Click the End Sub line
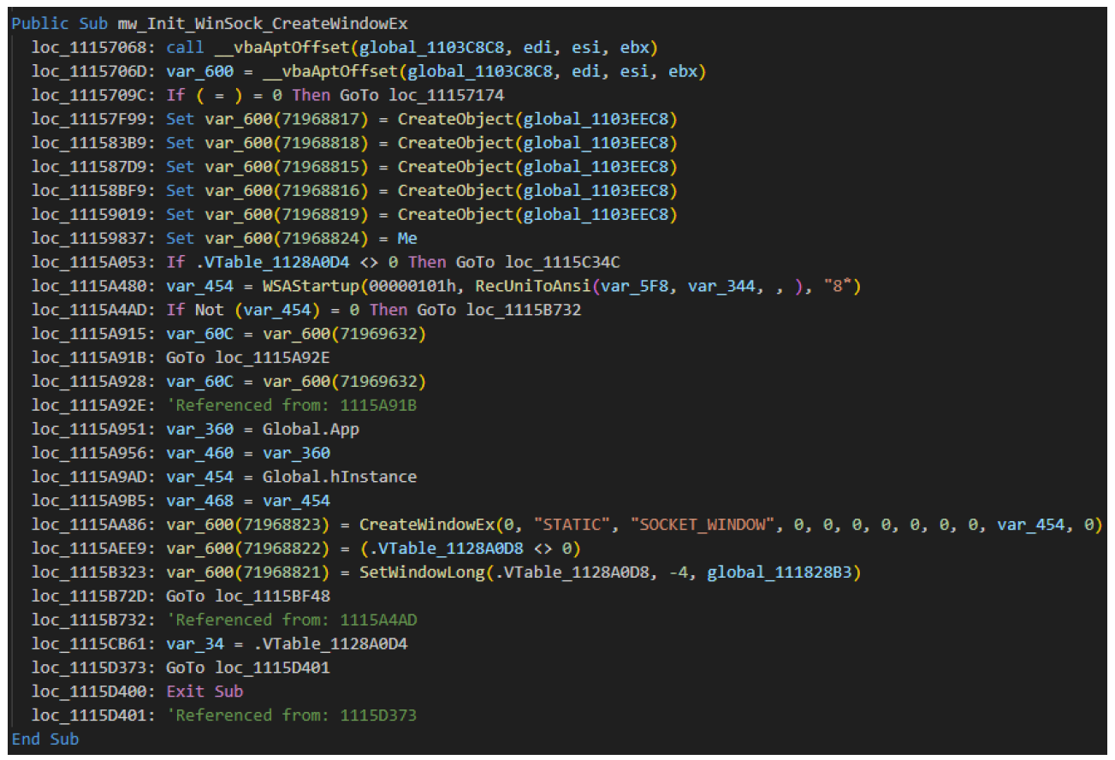The width and height of the screenshot is (1115, 760). pos(44,739)
